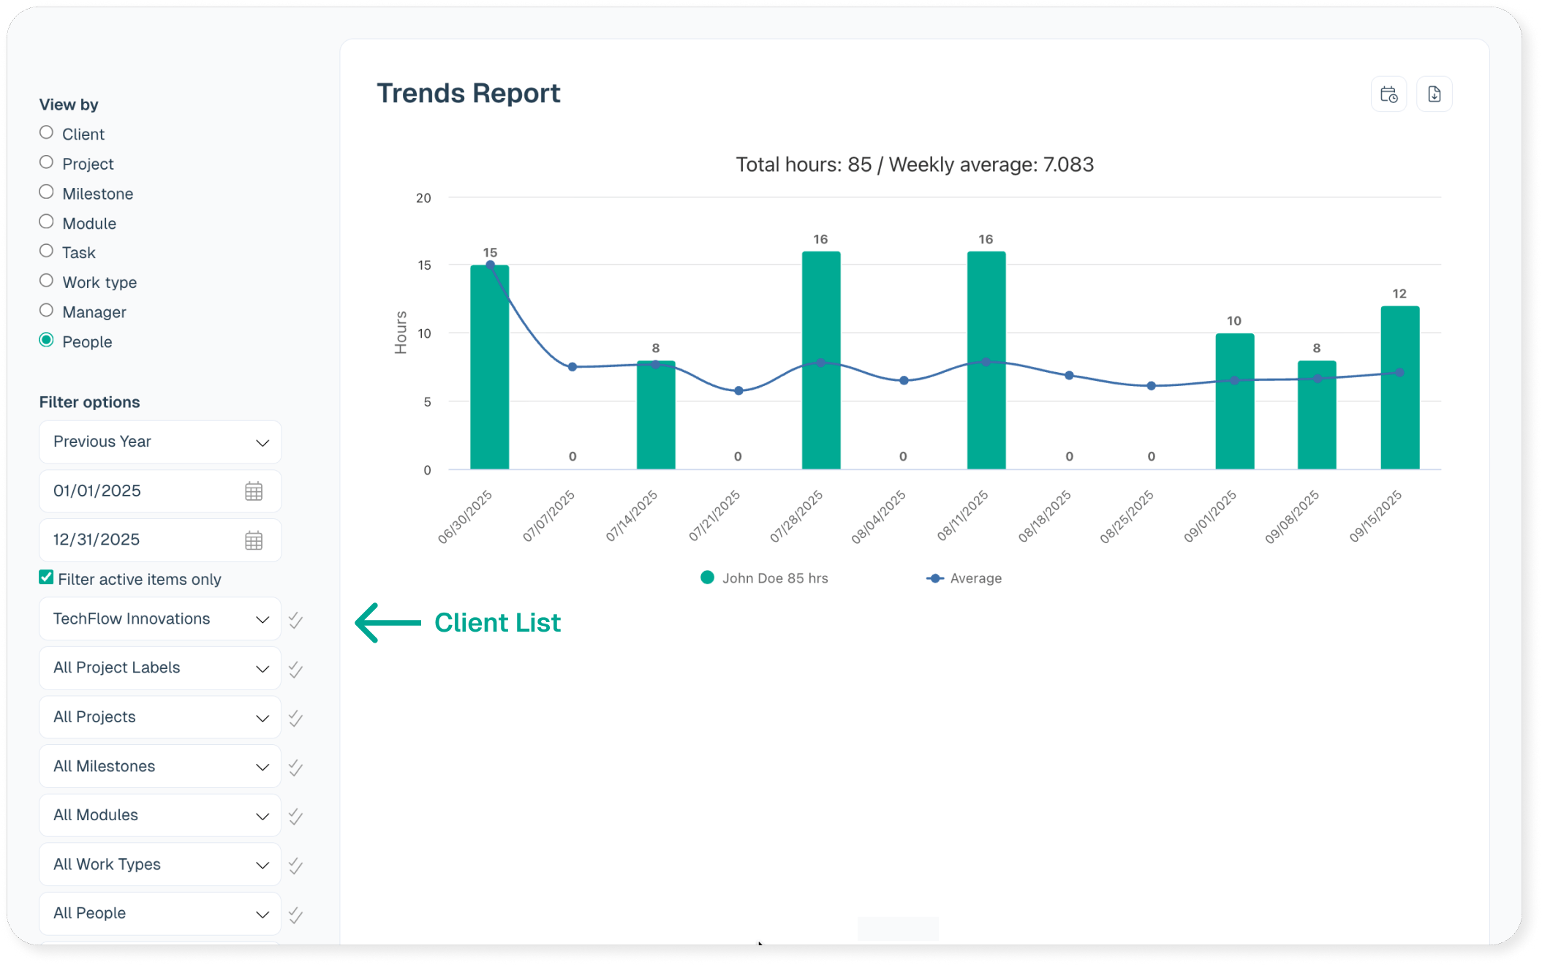Switch view to Manager
Viewport: 1542px width, 965px height.
pos(47,311)
